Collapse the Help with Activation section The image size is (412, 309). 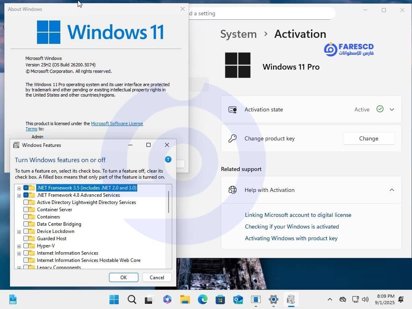point(392,190)
